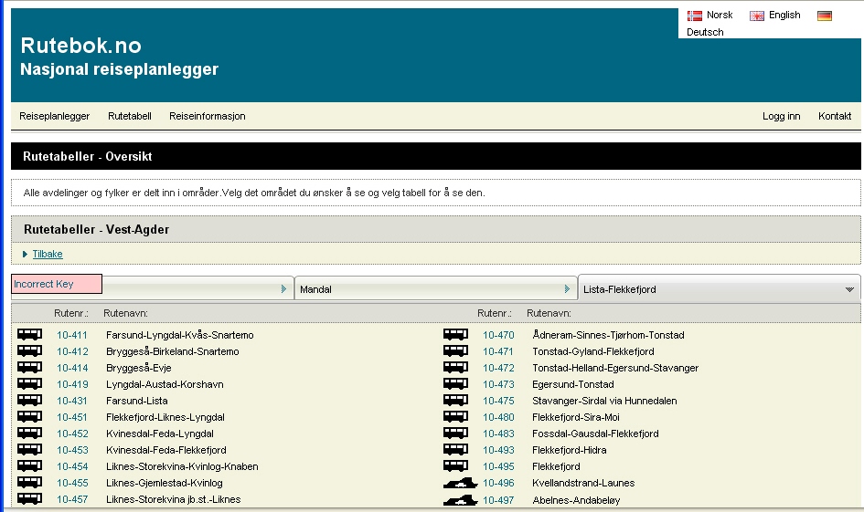Click the German flag icon
Image resolution: width=864 pixels, height=512 pixels.
pyautogui.click(x=825, y=16)
